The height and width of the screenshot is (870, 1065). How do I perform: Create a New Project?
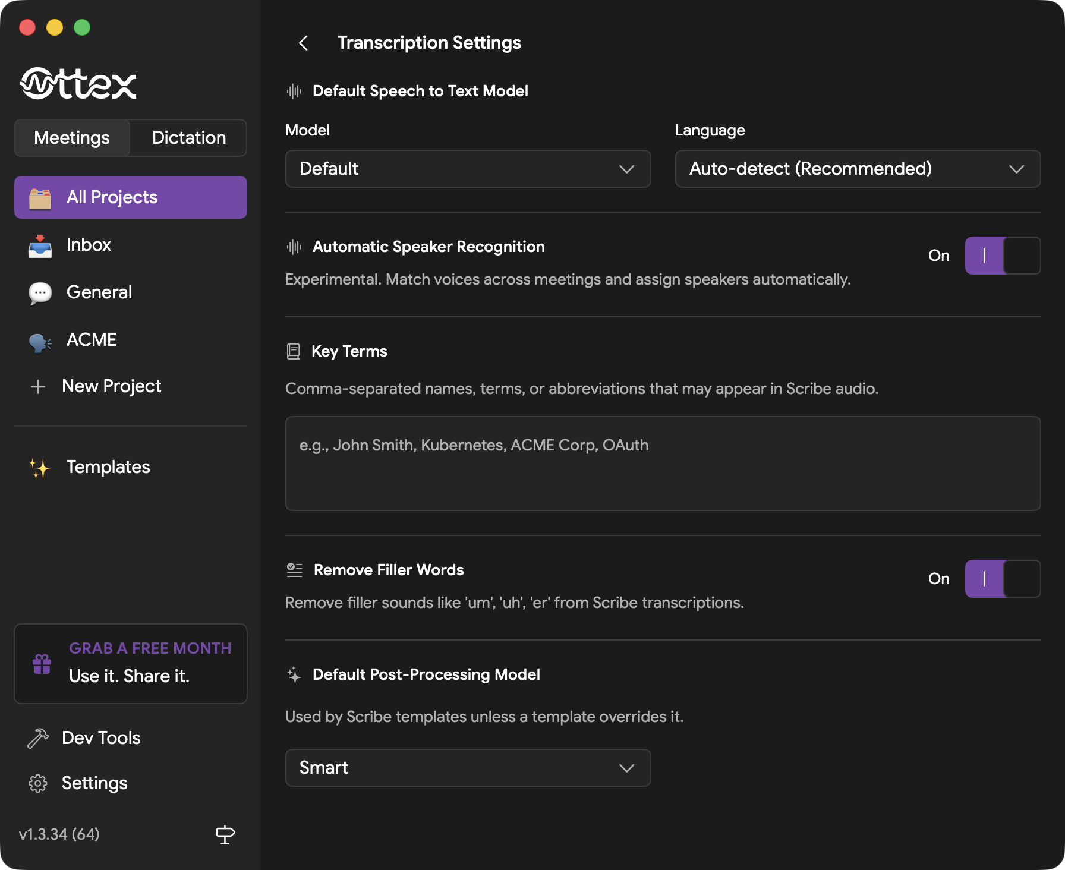[x=131, y=386]
